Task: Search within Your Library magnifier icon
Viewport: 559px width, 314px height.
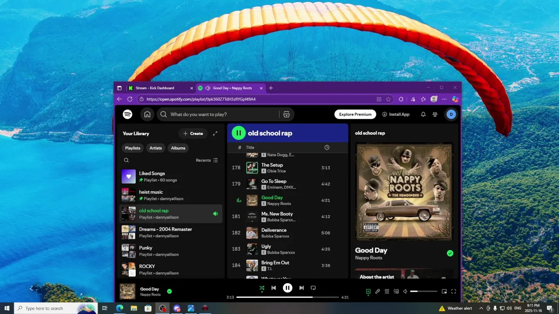Action: tap(126, 160)
